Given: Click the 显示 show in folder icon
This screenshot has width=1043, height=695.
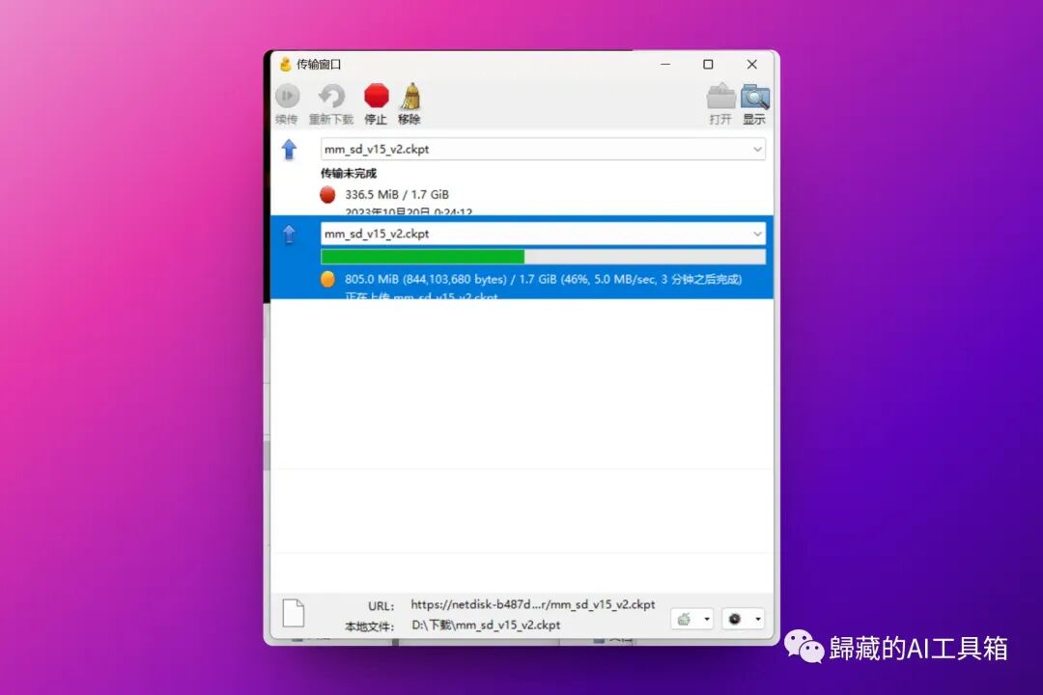Looking at the screenshot, I should click(755, 97).
